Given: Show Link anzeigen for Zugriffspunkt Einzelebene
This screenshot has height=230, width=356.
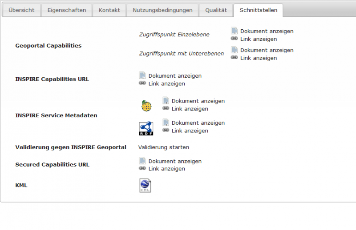Looking at the screenshot, I should [x=259, y=39].
